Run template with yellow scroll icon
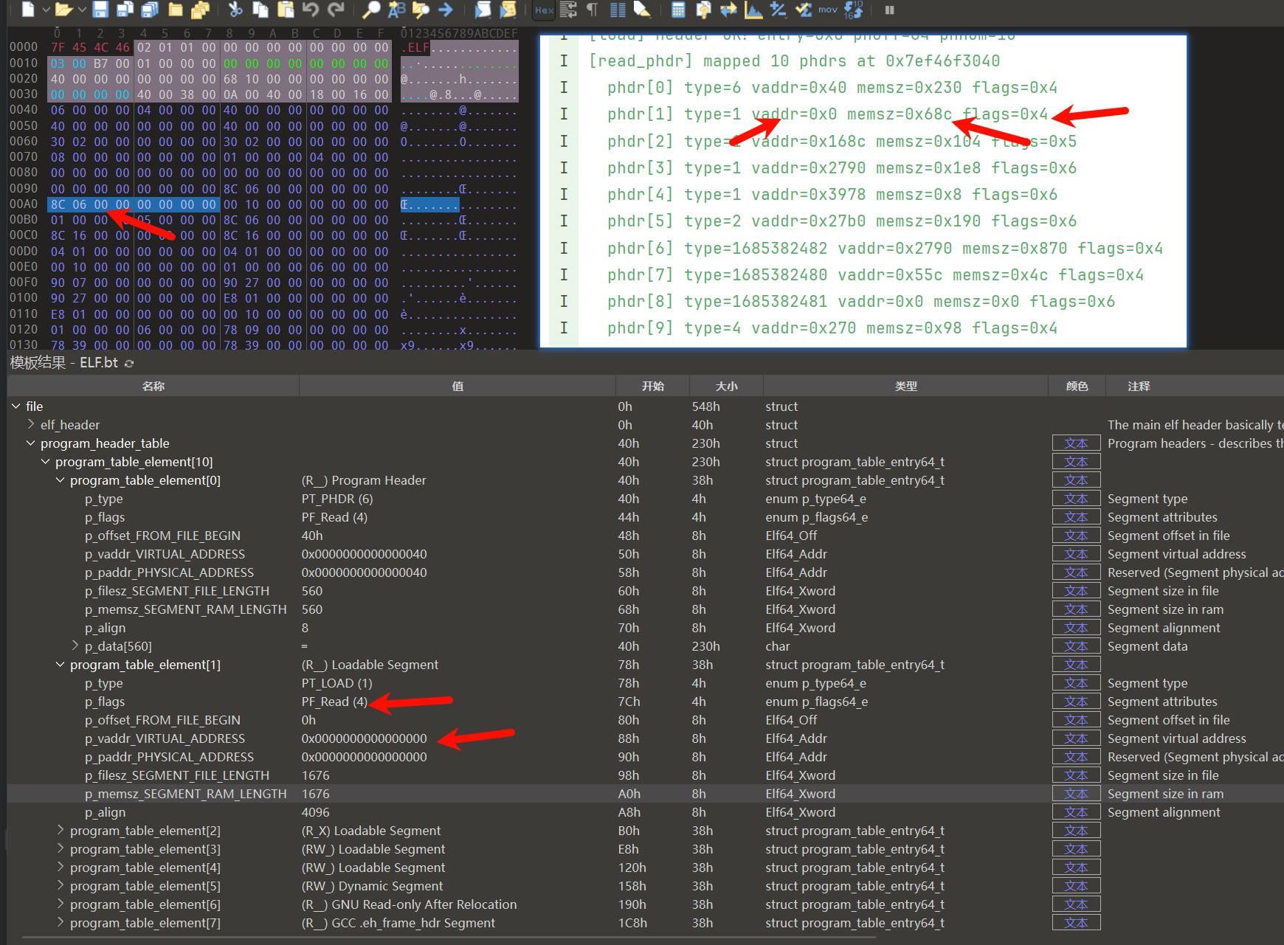Image resolution: width=1284 pixels, height=945 pixels. [508, 10]
